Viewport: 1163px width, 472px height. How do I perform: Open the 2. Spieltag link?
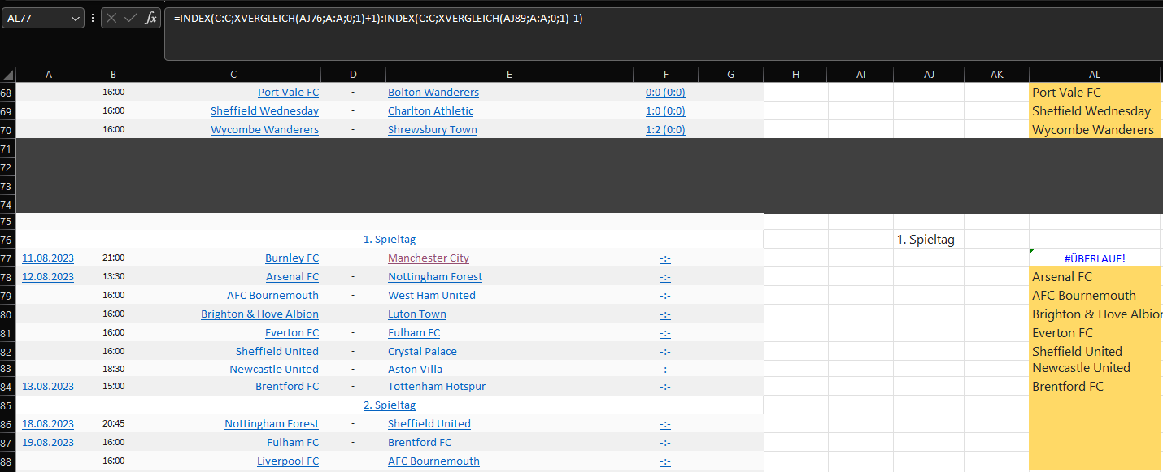point(390,405)
